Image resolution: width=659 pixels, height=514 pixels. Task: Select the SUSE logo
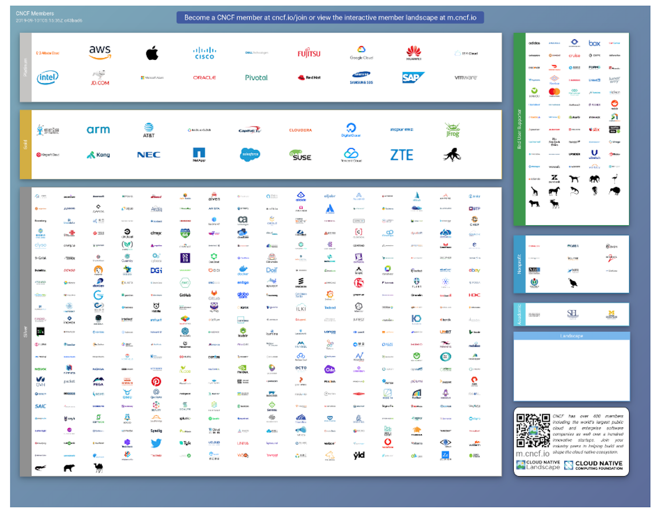300,155
